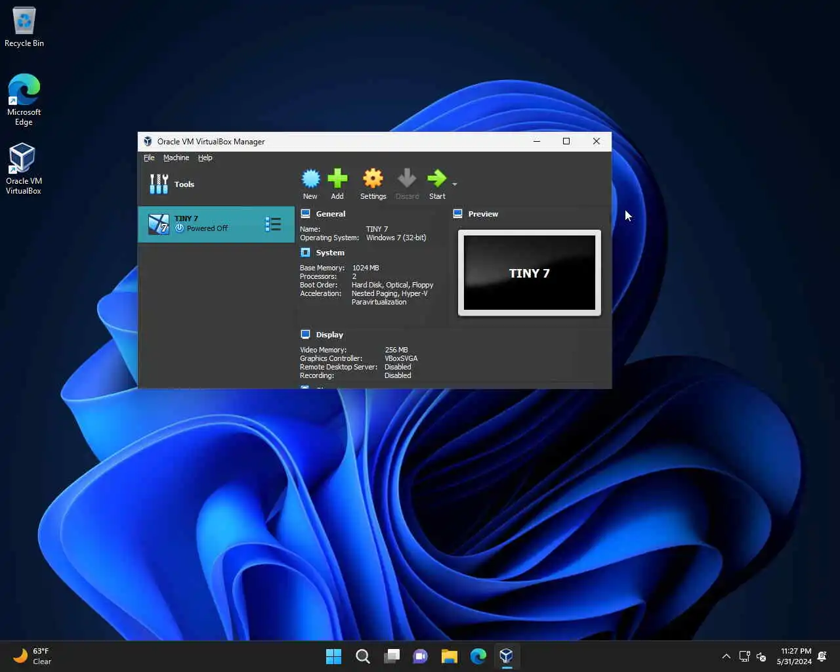Click the VirtualBox title bar logo icon

(x=148, y=141)
